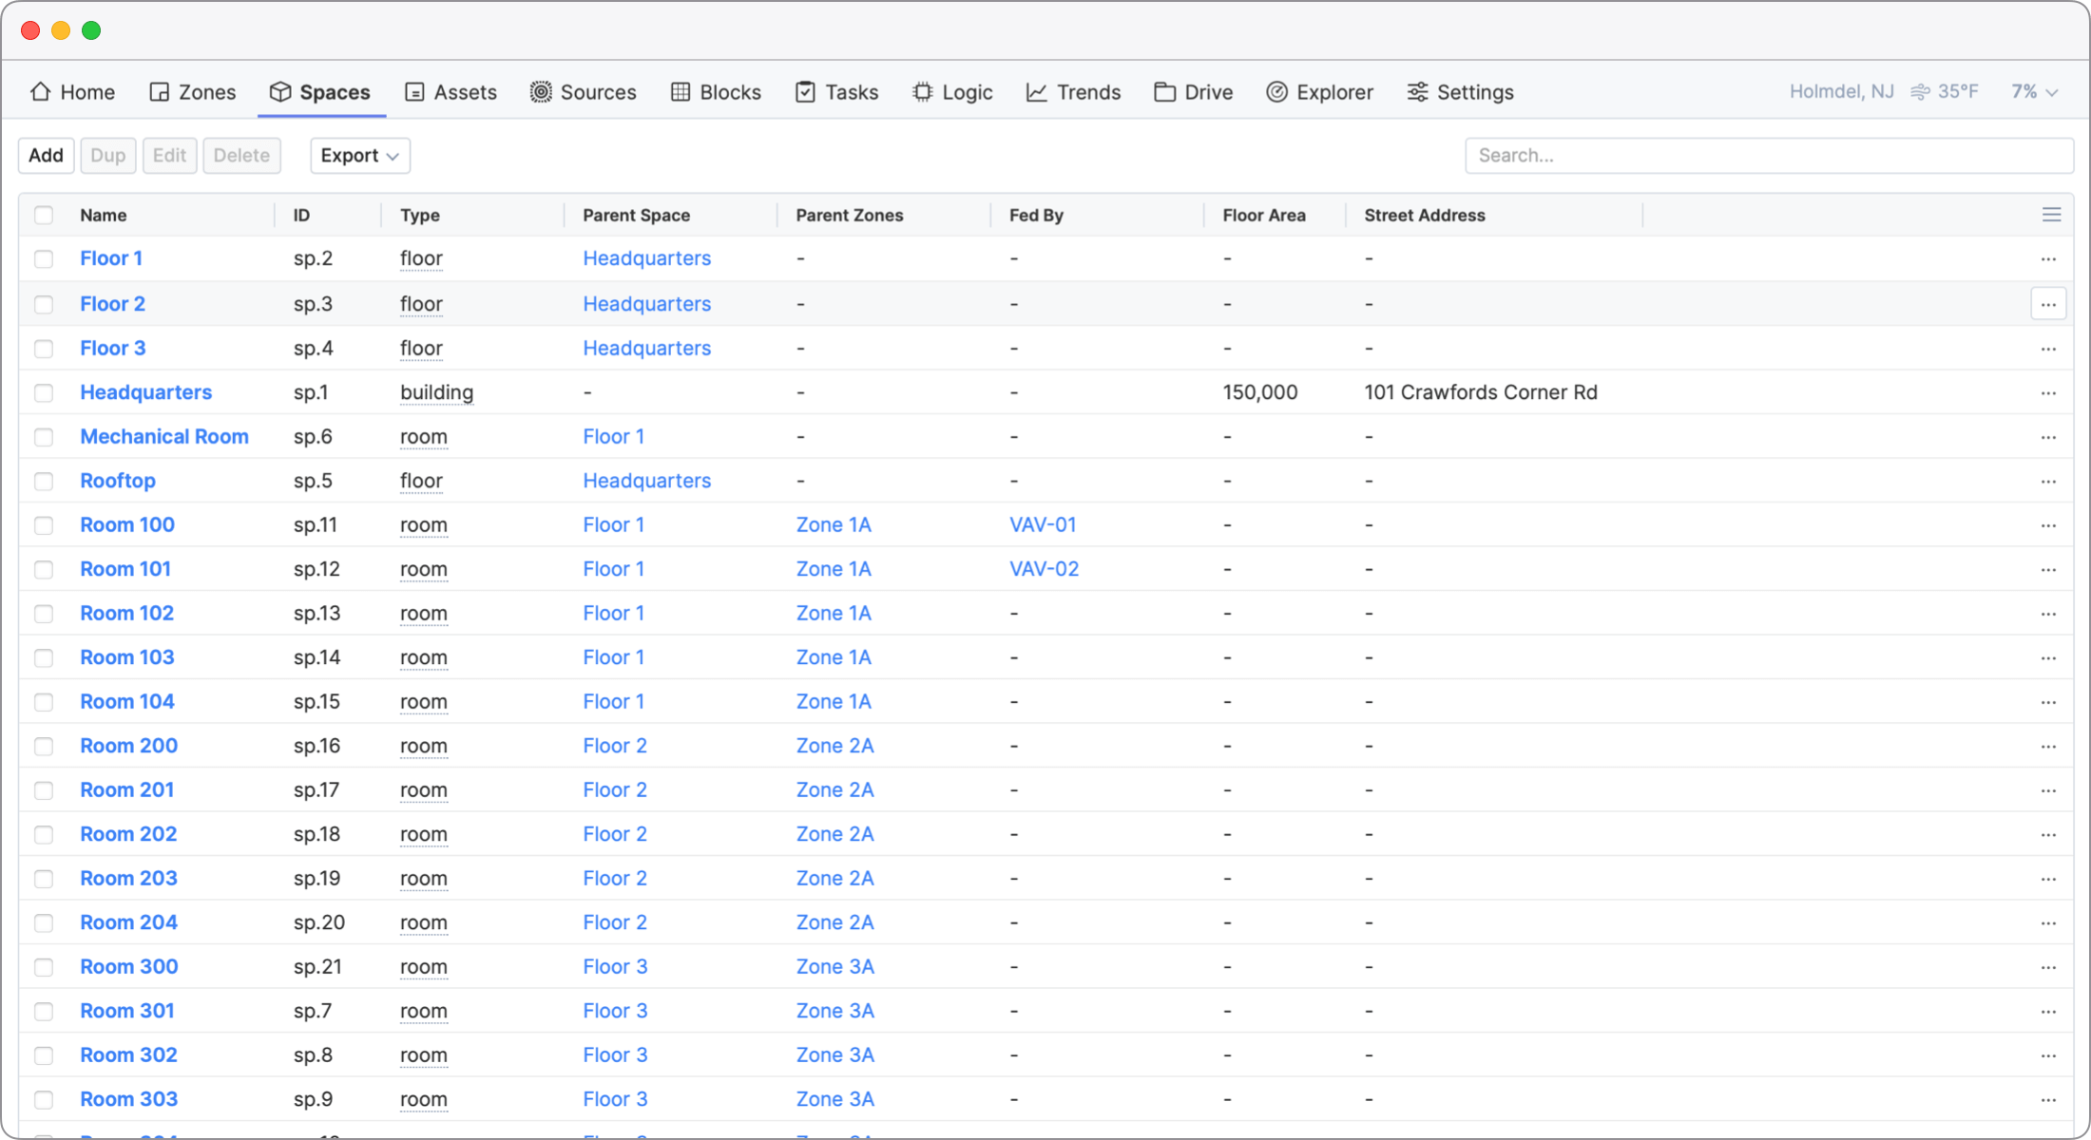Image resolution: width=2091 pixels, height=1140 pixels.
Task: Open the column menu icon at table header
Action: [x=2051, y=215]
